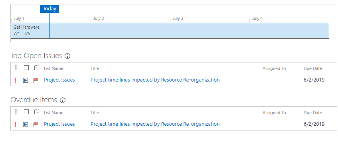Sort Top Open Issues by Due Date
Viewport: 338px width, 146px height.
pyautogui.click(x=313, y=68)
